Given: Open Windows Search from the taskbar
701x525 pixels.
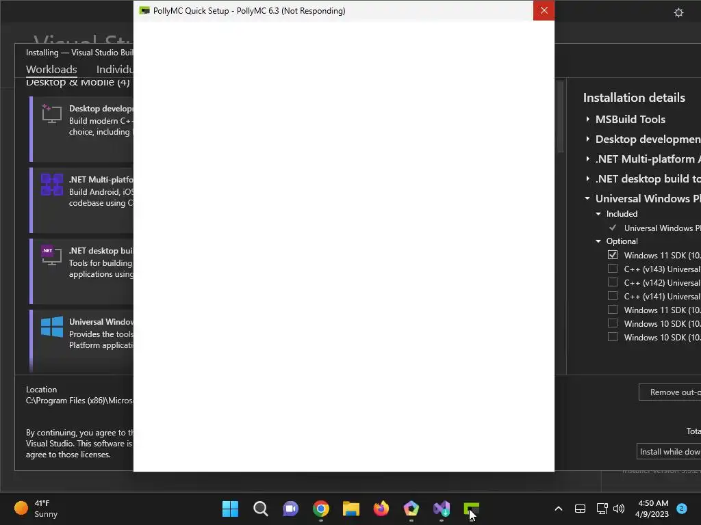Looking at the screenshot, I should coord(261,509).
